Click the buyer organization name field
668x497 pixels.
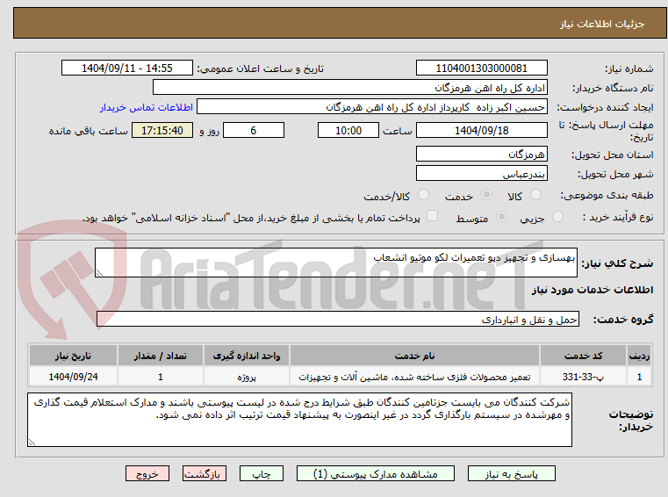click(349, 88)
